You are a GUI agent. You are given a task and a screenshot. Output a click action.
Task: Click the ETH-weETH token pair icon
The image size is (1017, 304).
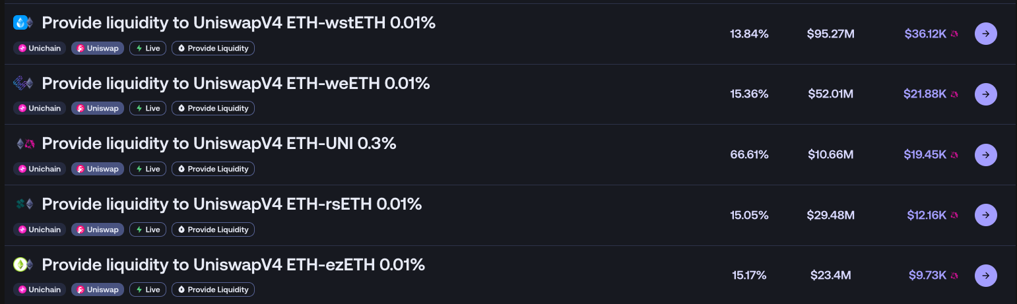pos(24,83)
